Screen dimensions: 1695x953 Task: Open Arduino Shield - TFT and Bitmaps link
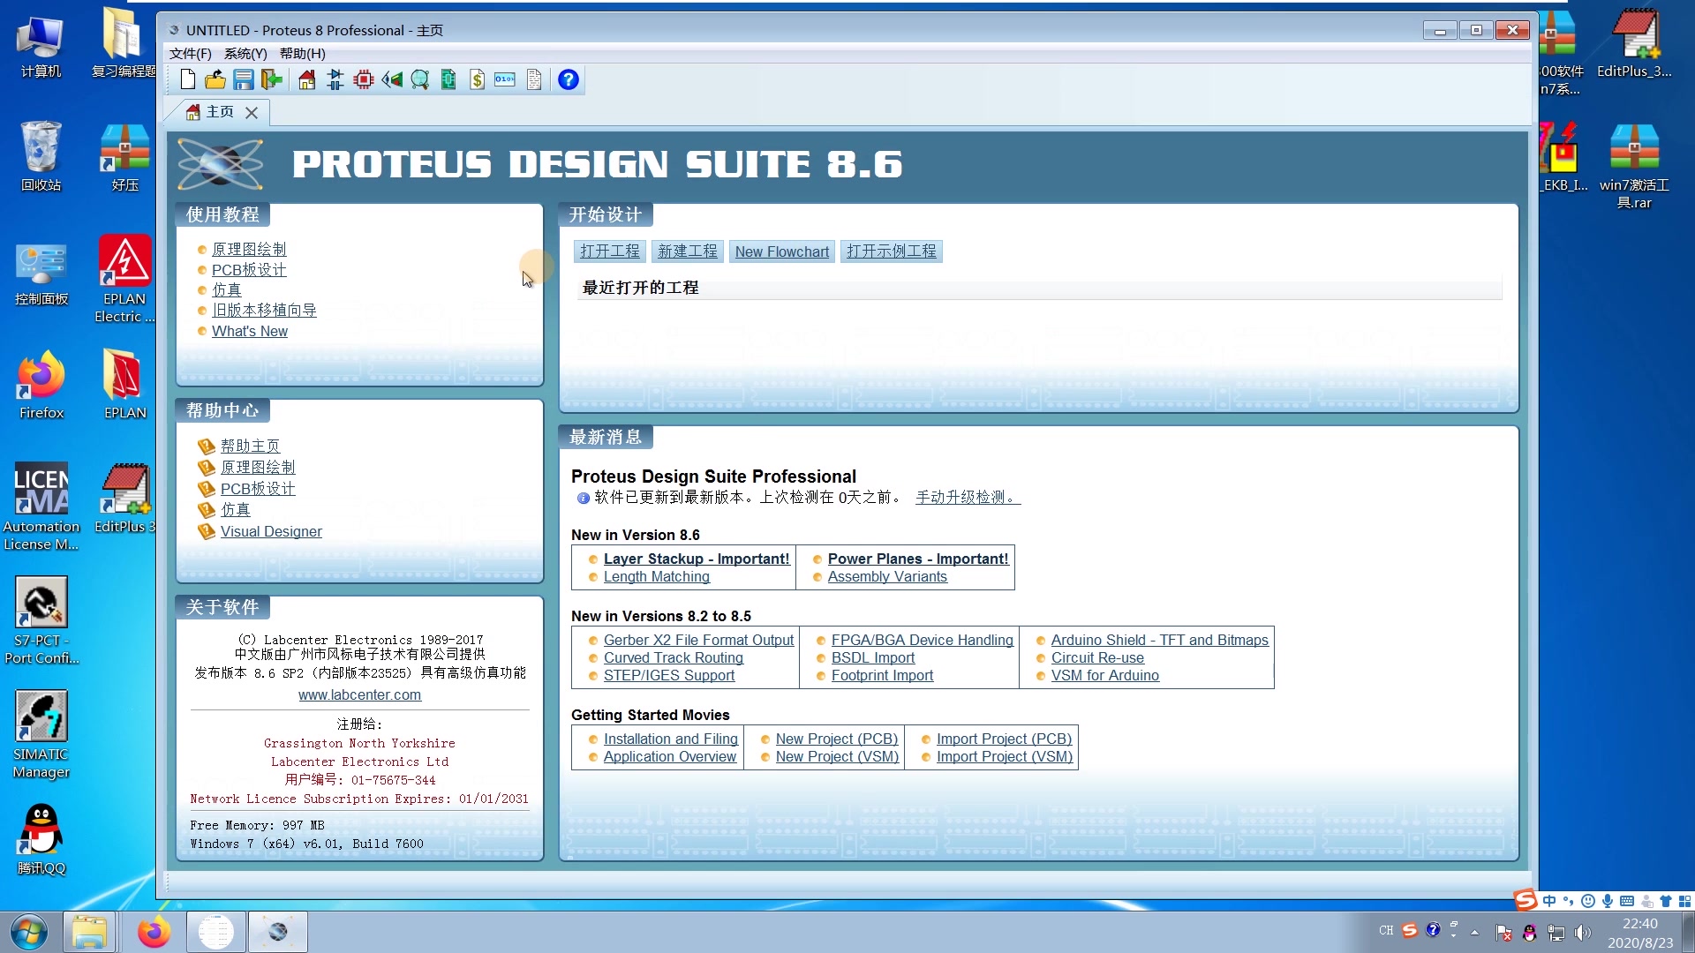pos(1160,640)
